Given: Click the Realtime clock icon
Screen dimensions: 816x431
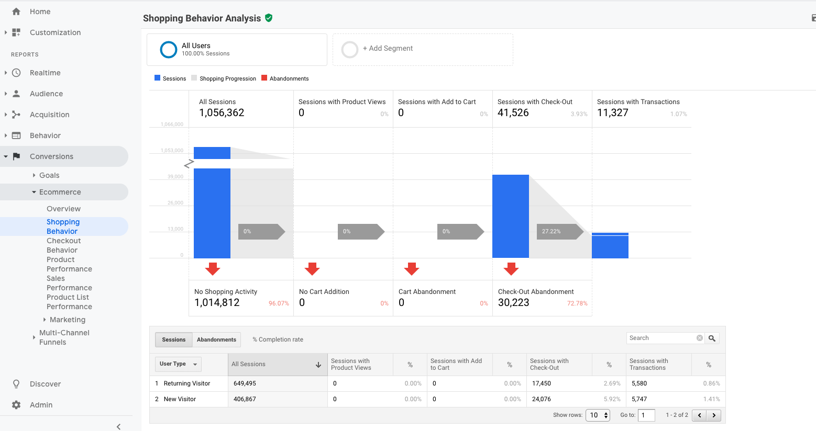Looking at the screenshot, I should (16, 73).
